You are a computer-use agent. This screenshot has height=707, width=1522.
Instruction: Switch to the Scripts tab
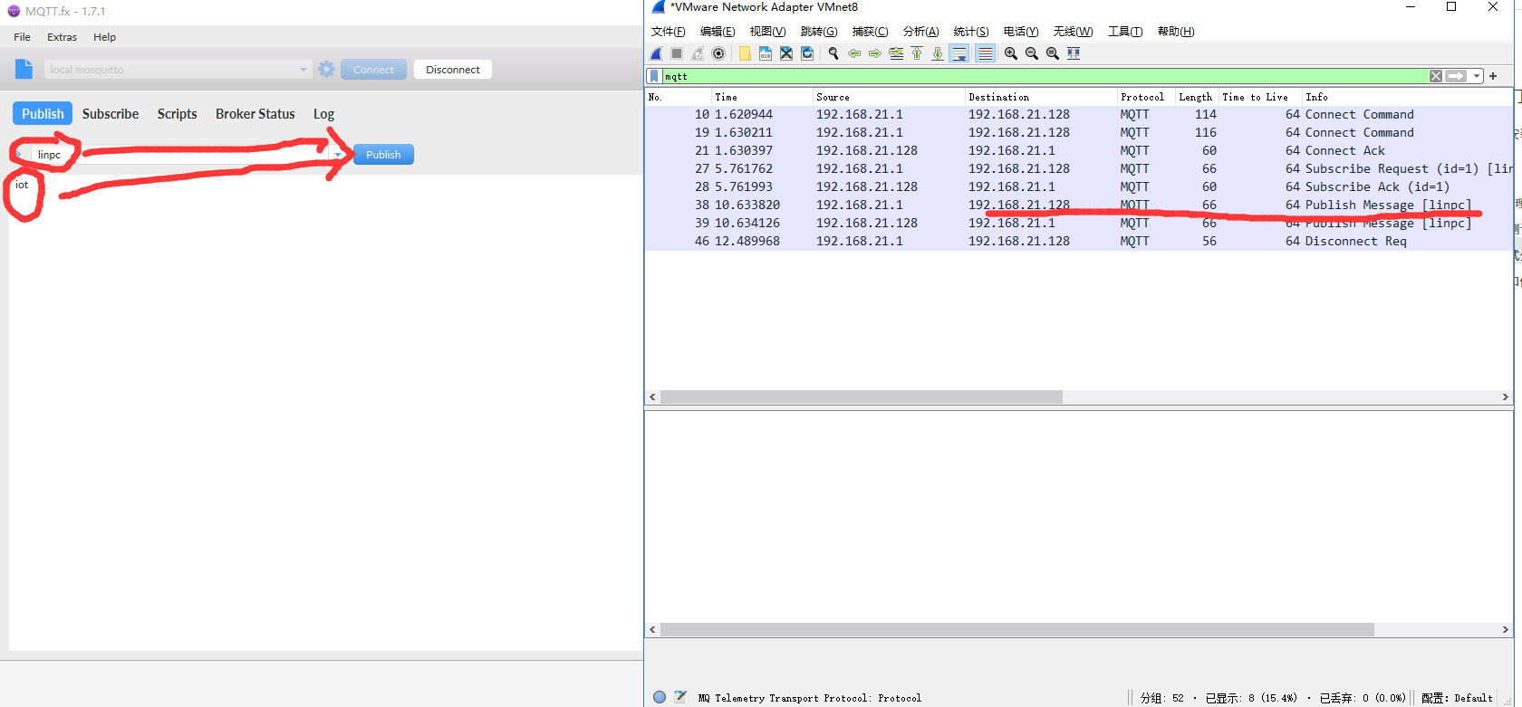tap(178, 114)
